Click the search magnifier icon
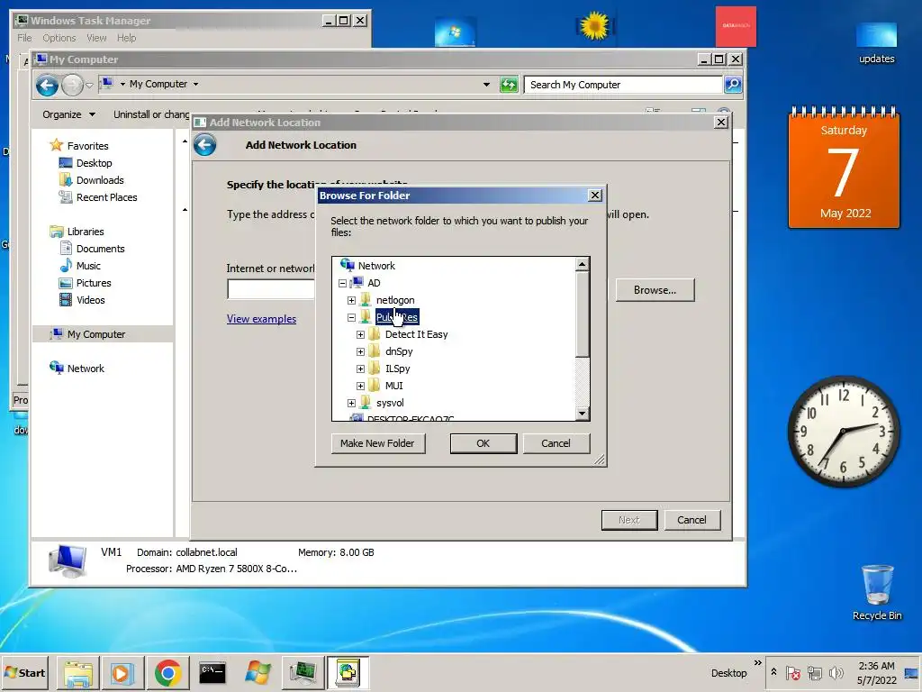922x692 pixels. [732, 85]
